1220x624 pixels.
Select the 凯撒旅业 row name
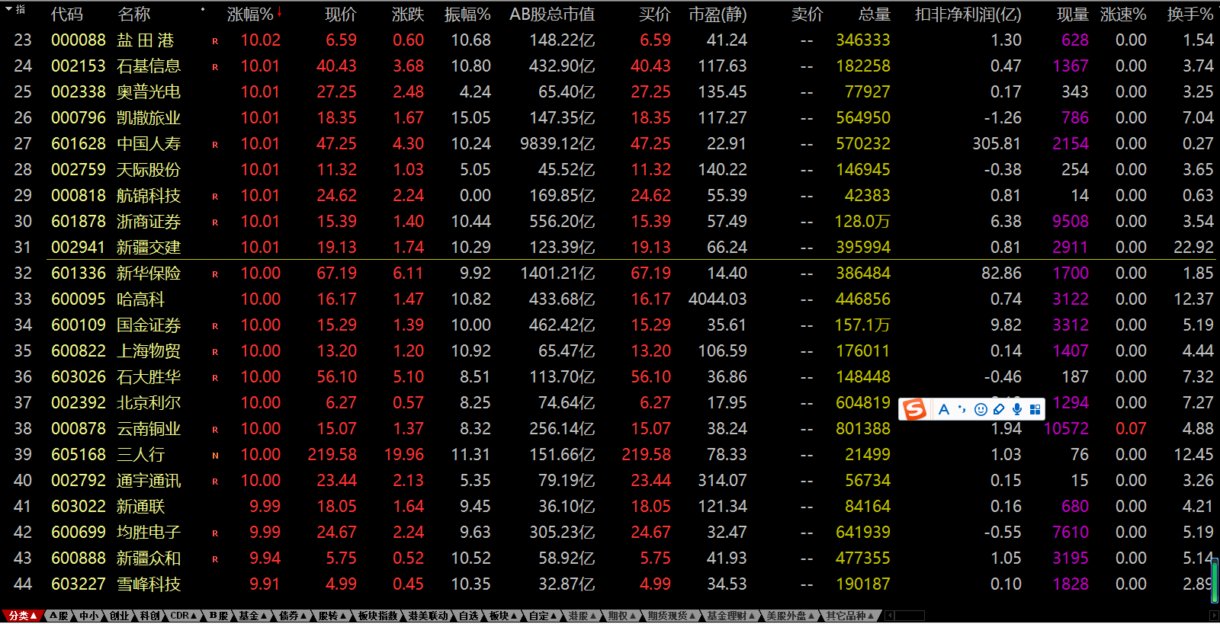(149, 118)
